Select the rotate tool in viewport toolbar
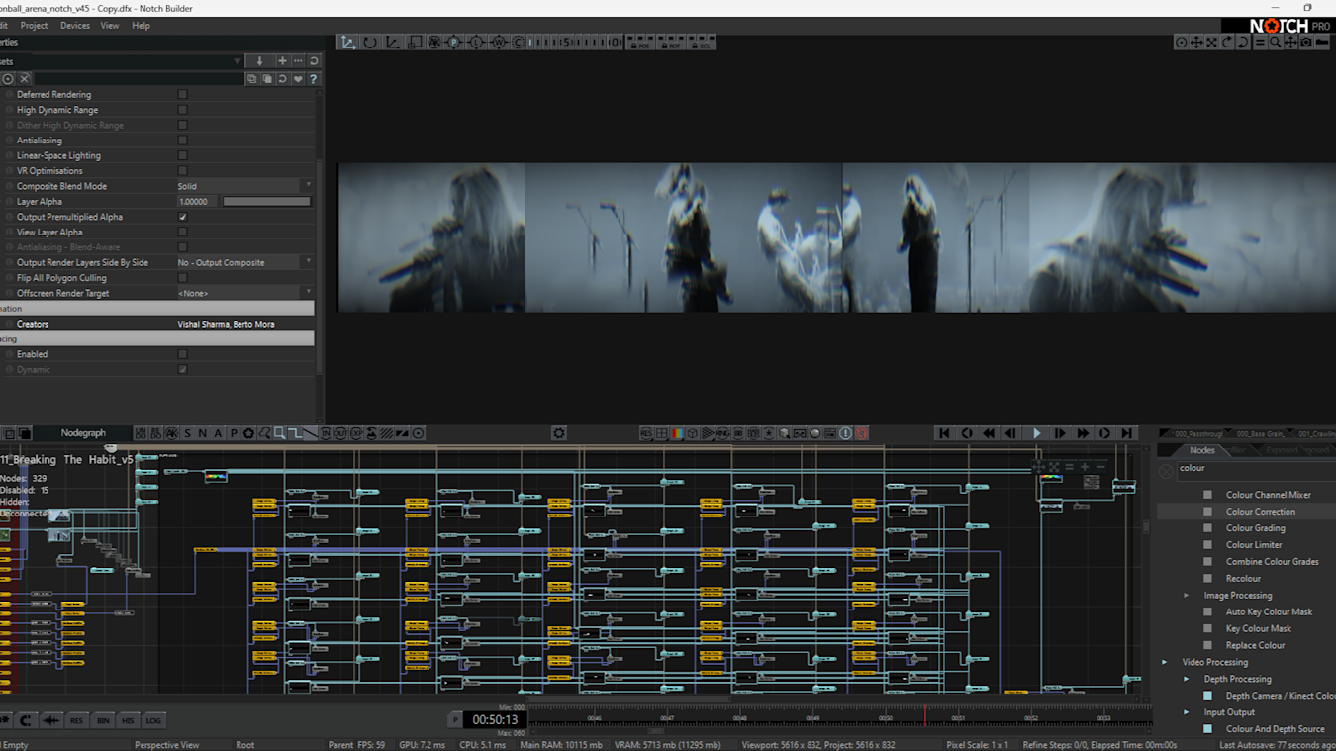 [370, 43]
